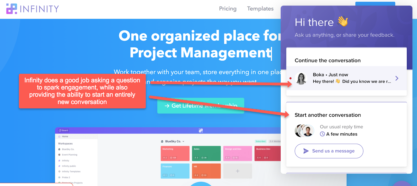Click the Infinity logo
The image size is (417, 186).
33,9
